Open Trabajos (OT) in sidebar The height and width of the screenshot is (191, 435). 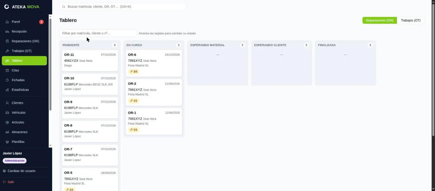coord(24,51)
